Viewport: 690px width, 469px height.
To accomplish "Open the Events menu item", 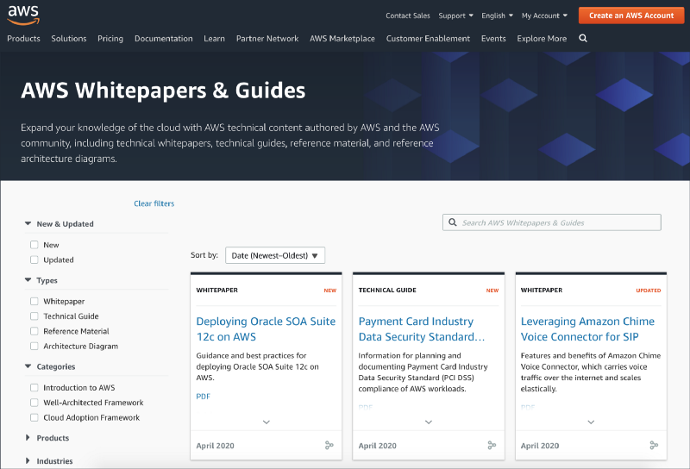I will [x=493, y=38].
